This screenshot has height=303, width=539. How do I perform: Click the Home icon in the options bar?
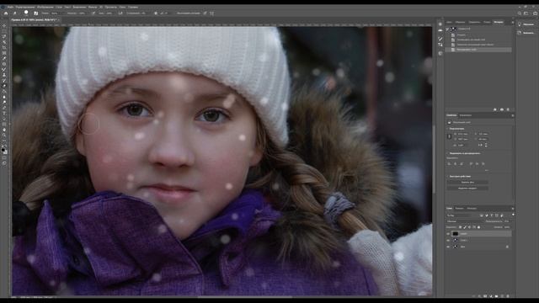point(6,13)
